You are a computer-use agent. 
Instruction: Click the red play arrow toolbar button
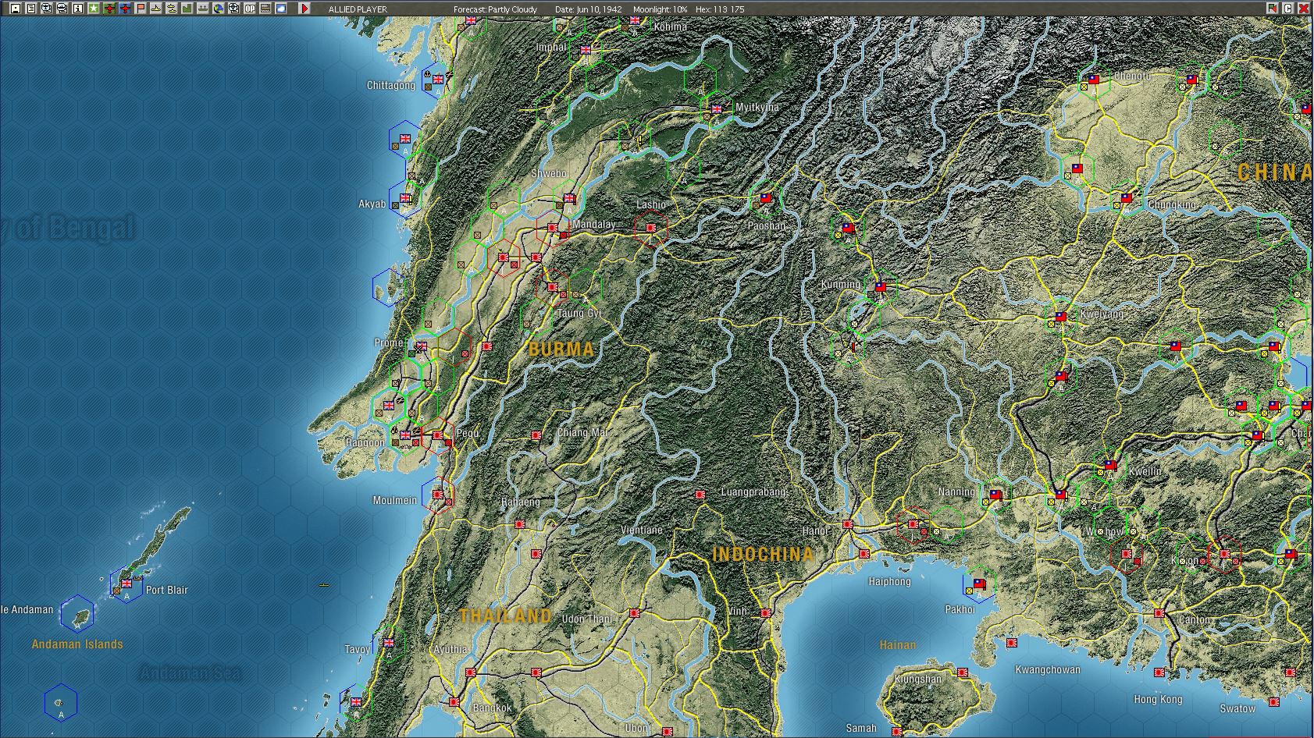(304, 9)
